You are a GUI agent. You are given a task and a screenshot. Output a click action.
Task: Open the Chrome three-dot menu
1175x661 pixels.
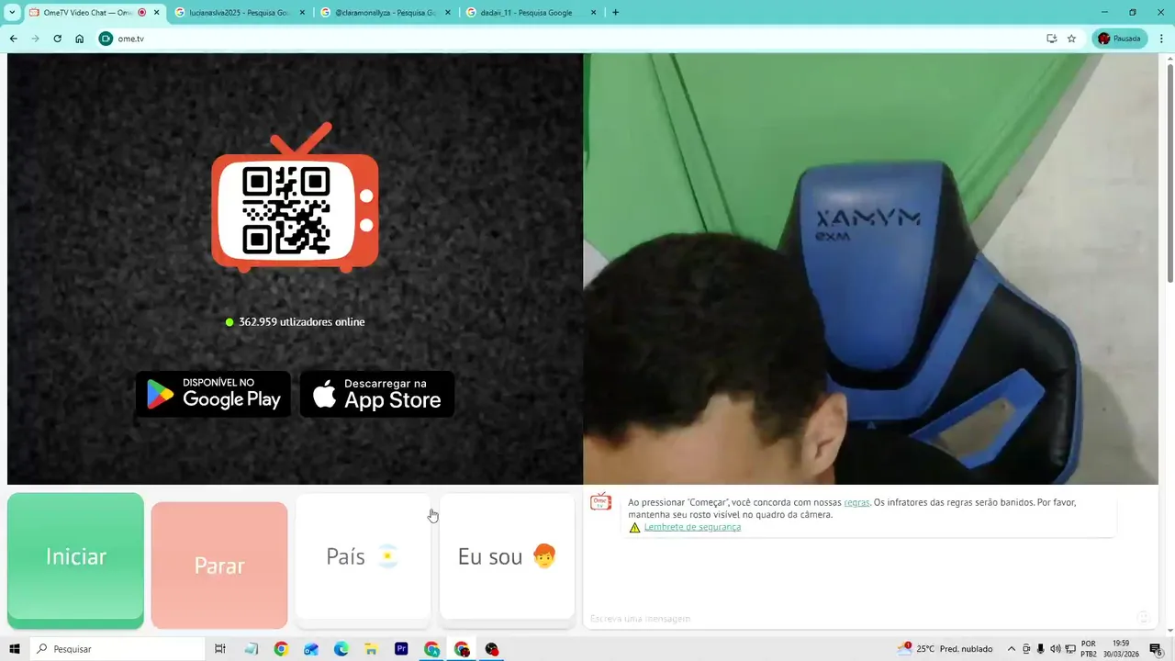coord(1162,39)
